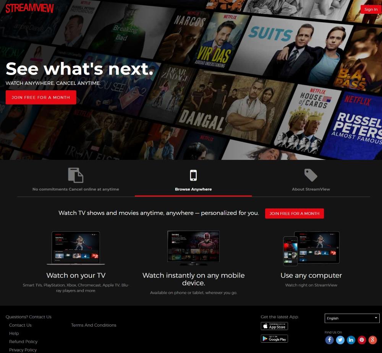Click the StreamView logo
The image size is (382, 353).
click(30, 8)
